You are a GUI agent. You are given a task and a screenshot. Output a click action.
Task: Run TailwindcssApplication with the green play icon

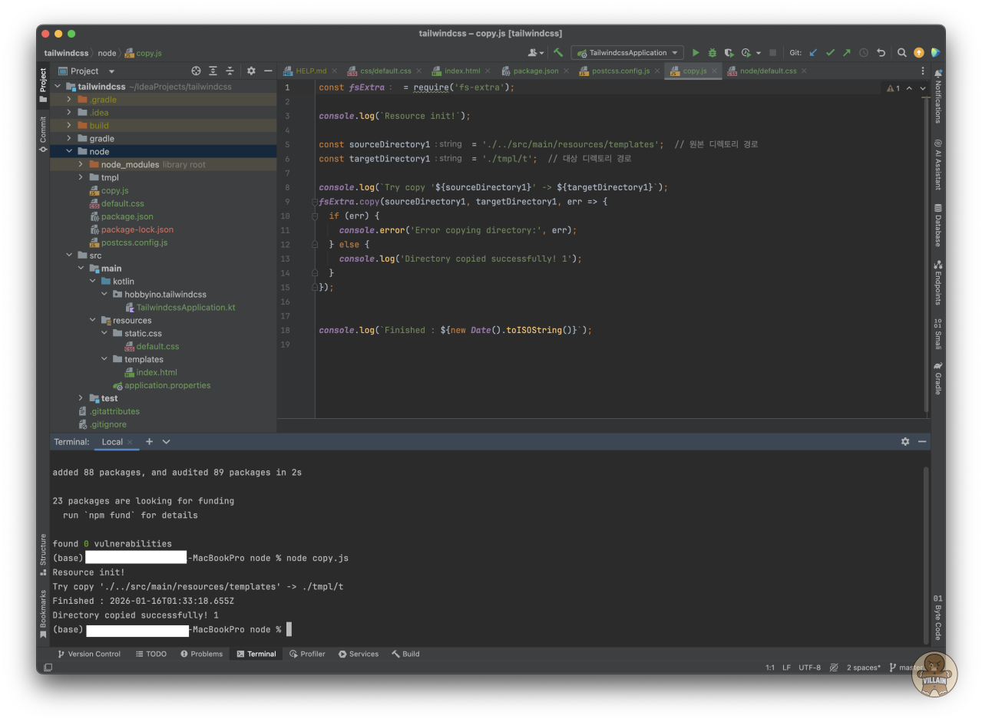696,53
